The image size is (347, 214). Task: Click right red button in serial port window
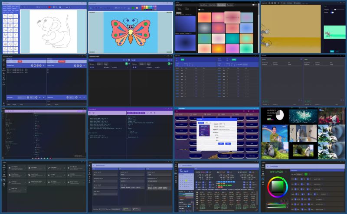click(x=62, y=62)
